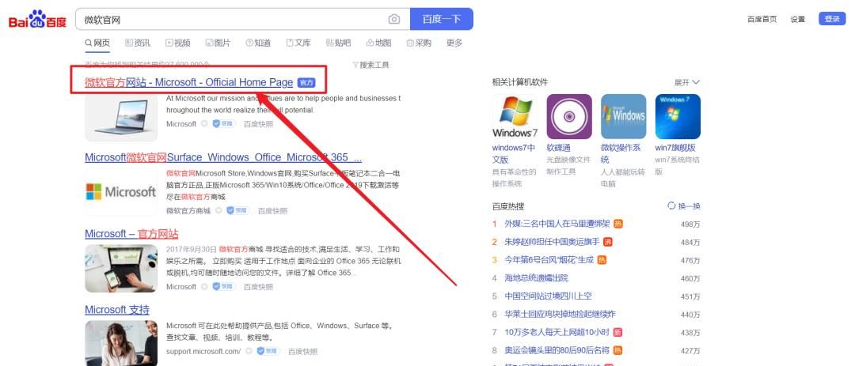The image size is (855, 366).
Task: Click 保障 badge beside support.microsoft.com
Action: [268, 351]
